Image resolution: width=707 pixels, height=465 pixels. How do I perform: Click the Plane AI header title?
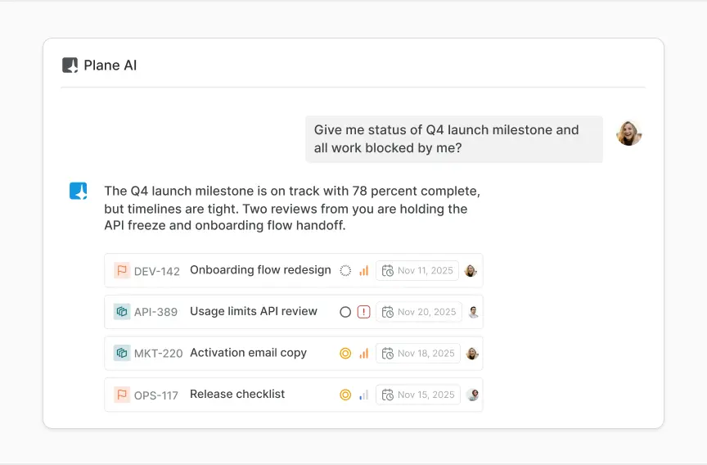[x=110, y=65]
